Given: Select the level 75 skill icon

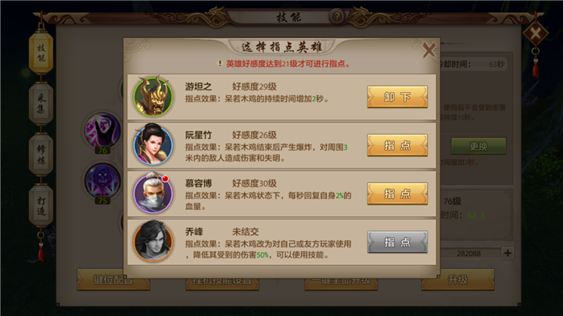Looking at the screenshot, I should [x=102, y=181].
